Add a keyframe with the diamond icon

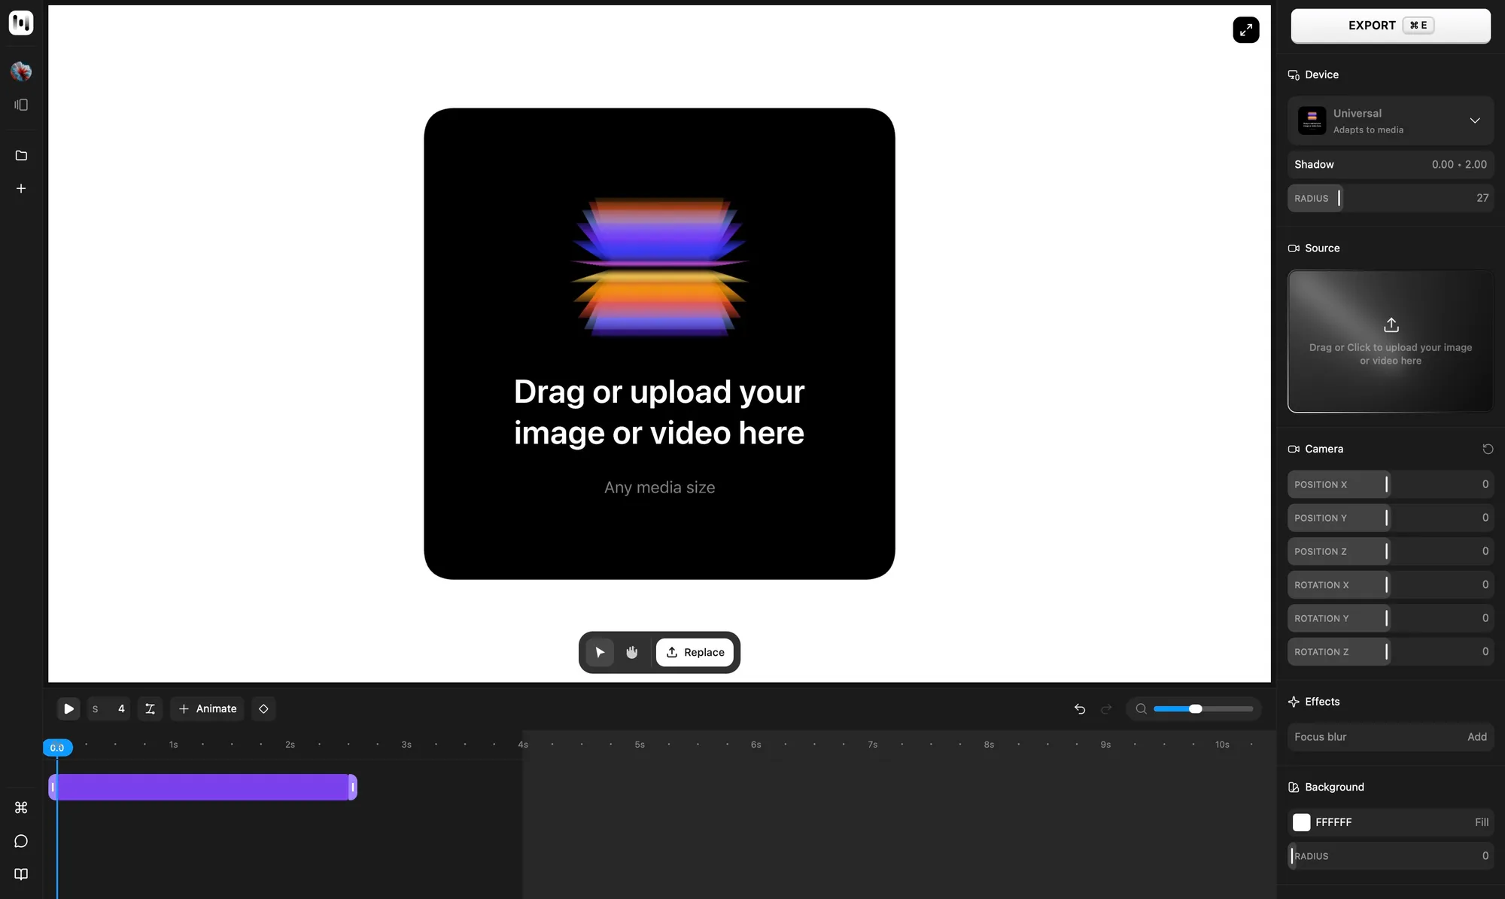263,709
